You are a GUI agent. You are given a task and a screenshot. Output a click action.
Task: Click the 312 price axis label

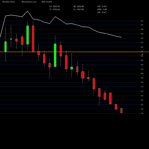[x=142, y=25]
